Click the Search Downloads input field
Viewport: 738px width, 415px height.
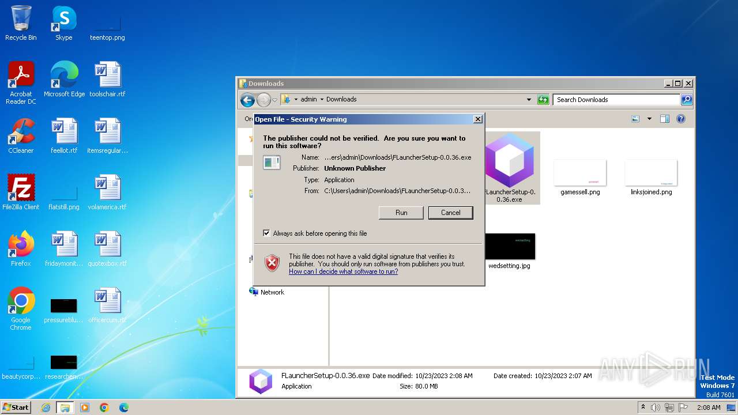coord(616,100)
